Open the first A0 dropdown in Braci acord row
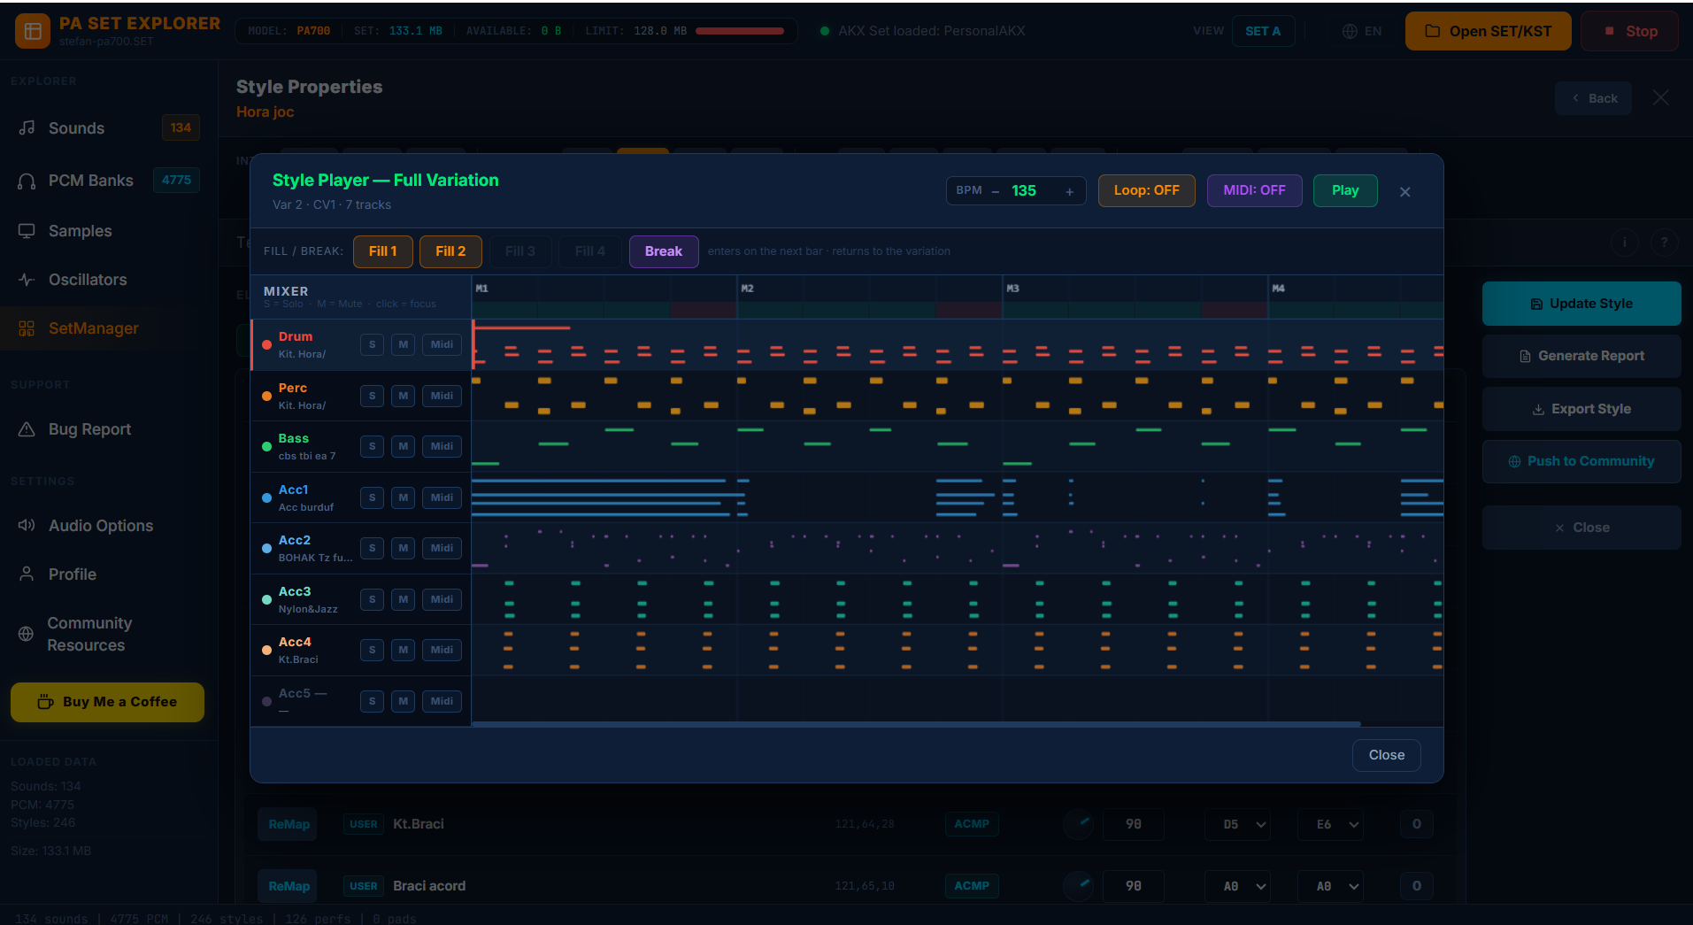The width and height of the screenshot is (1693, 925). click(x=1237, y=886)
